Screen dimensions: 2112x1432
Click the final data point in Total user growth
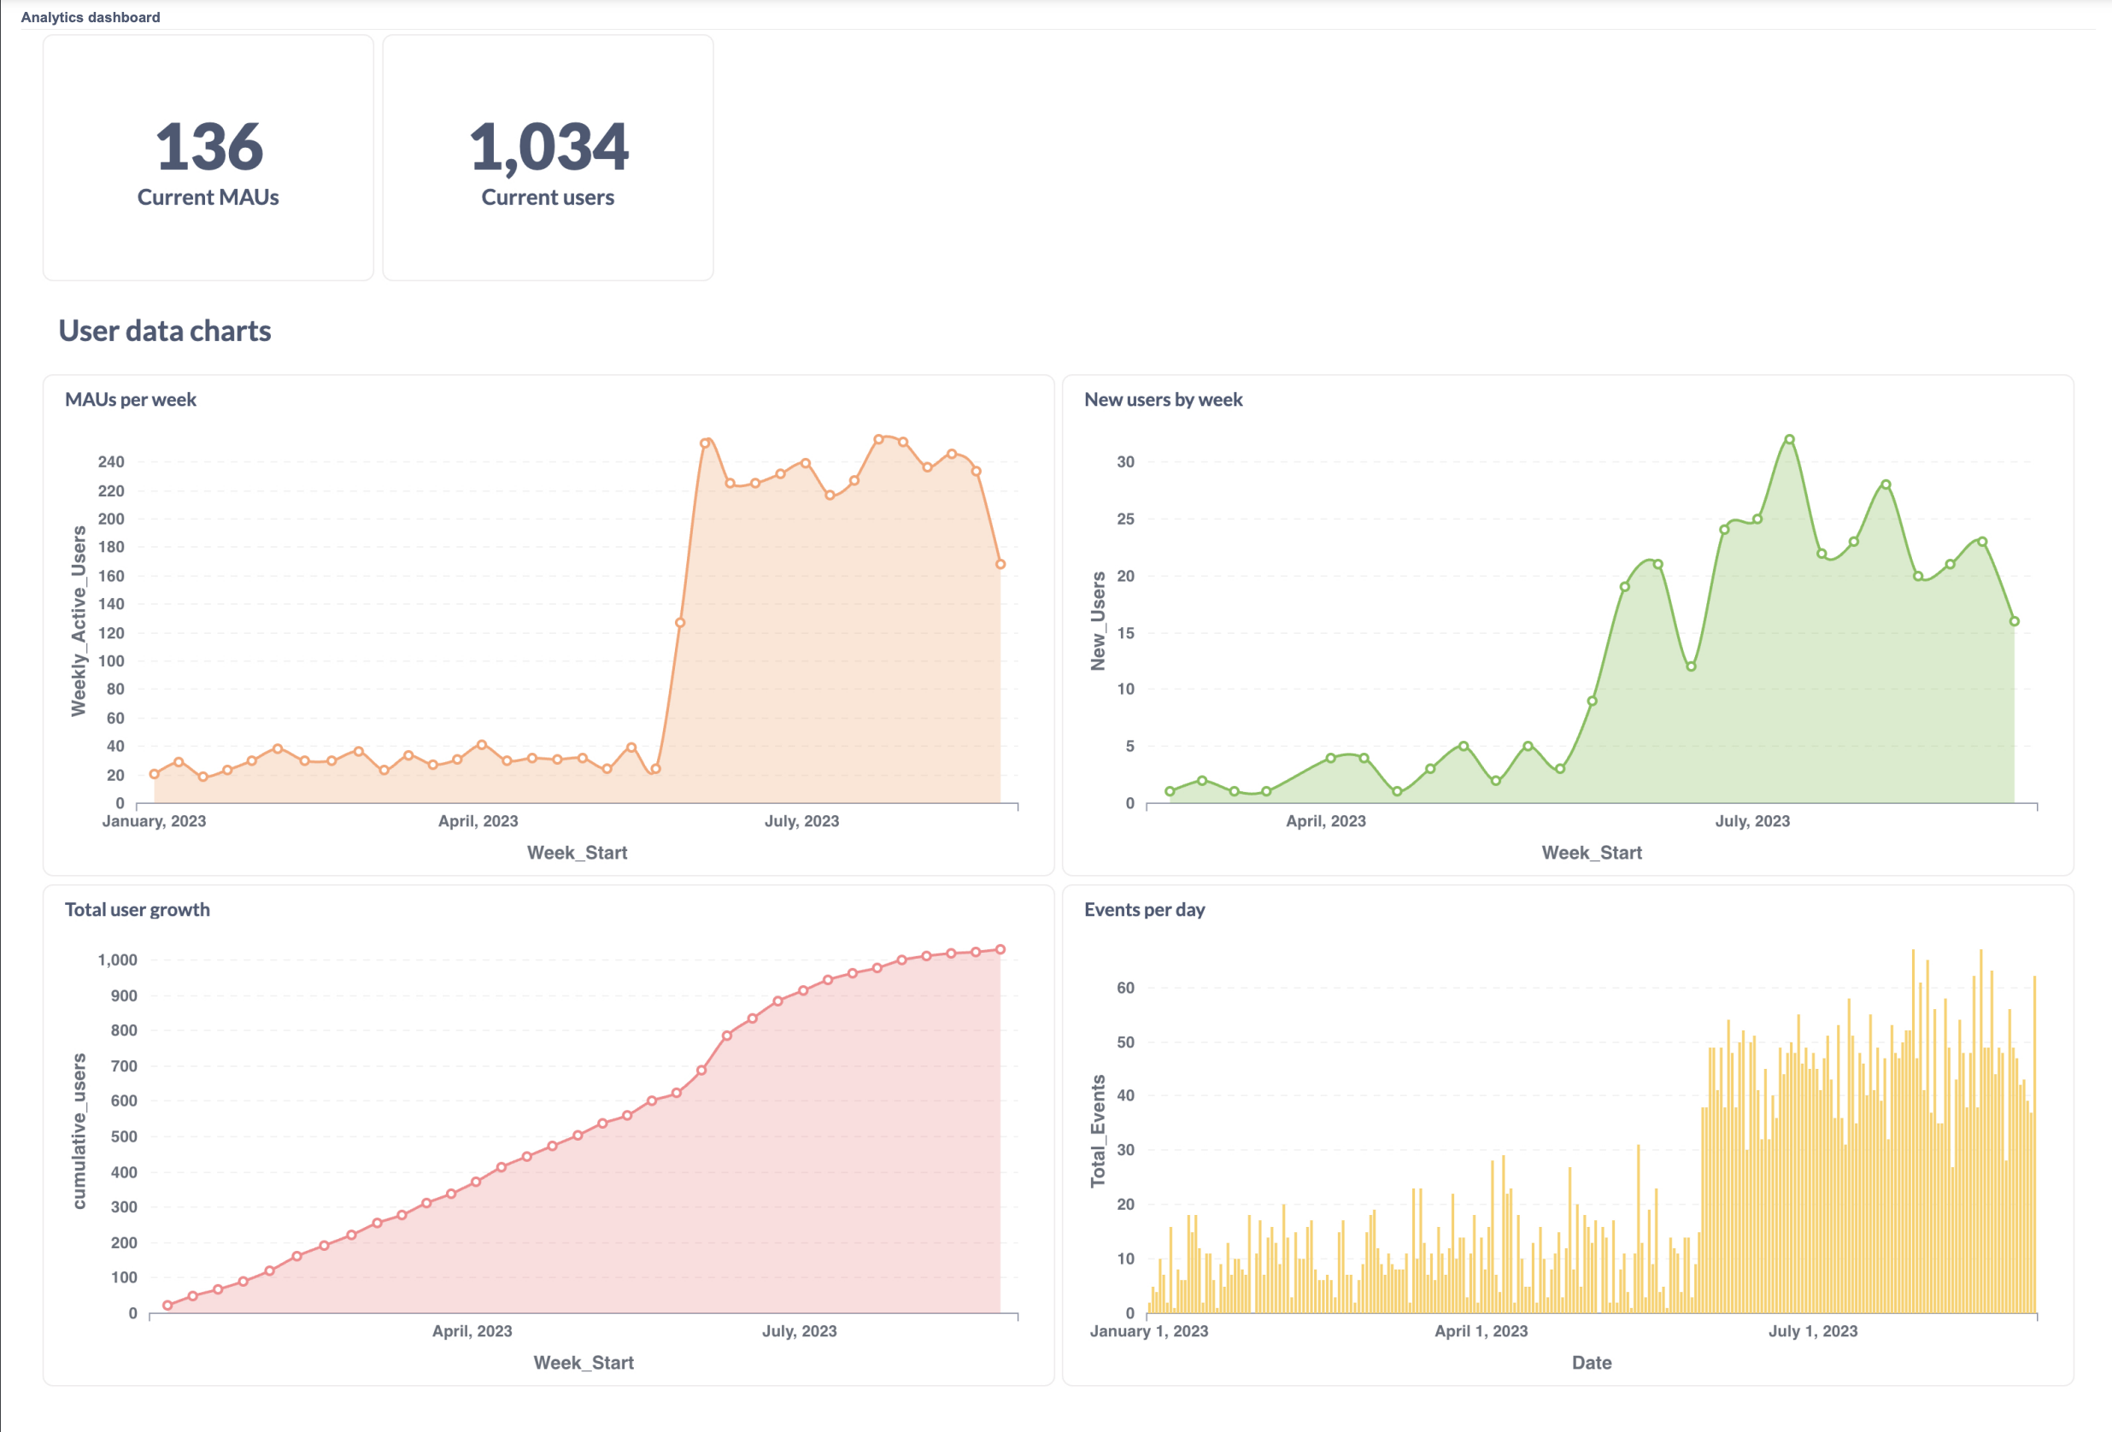[x=1000, y=949]
